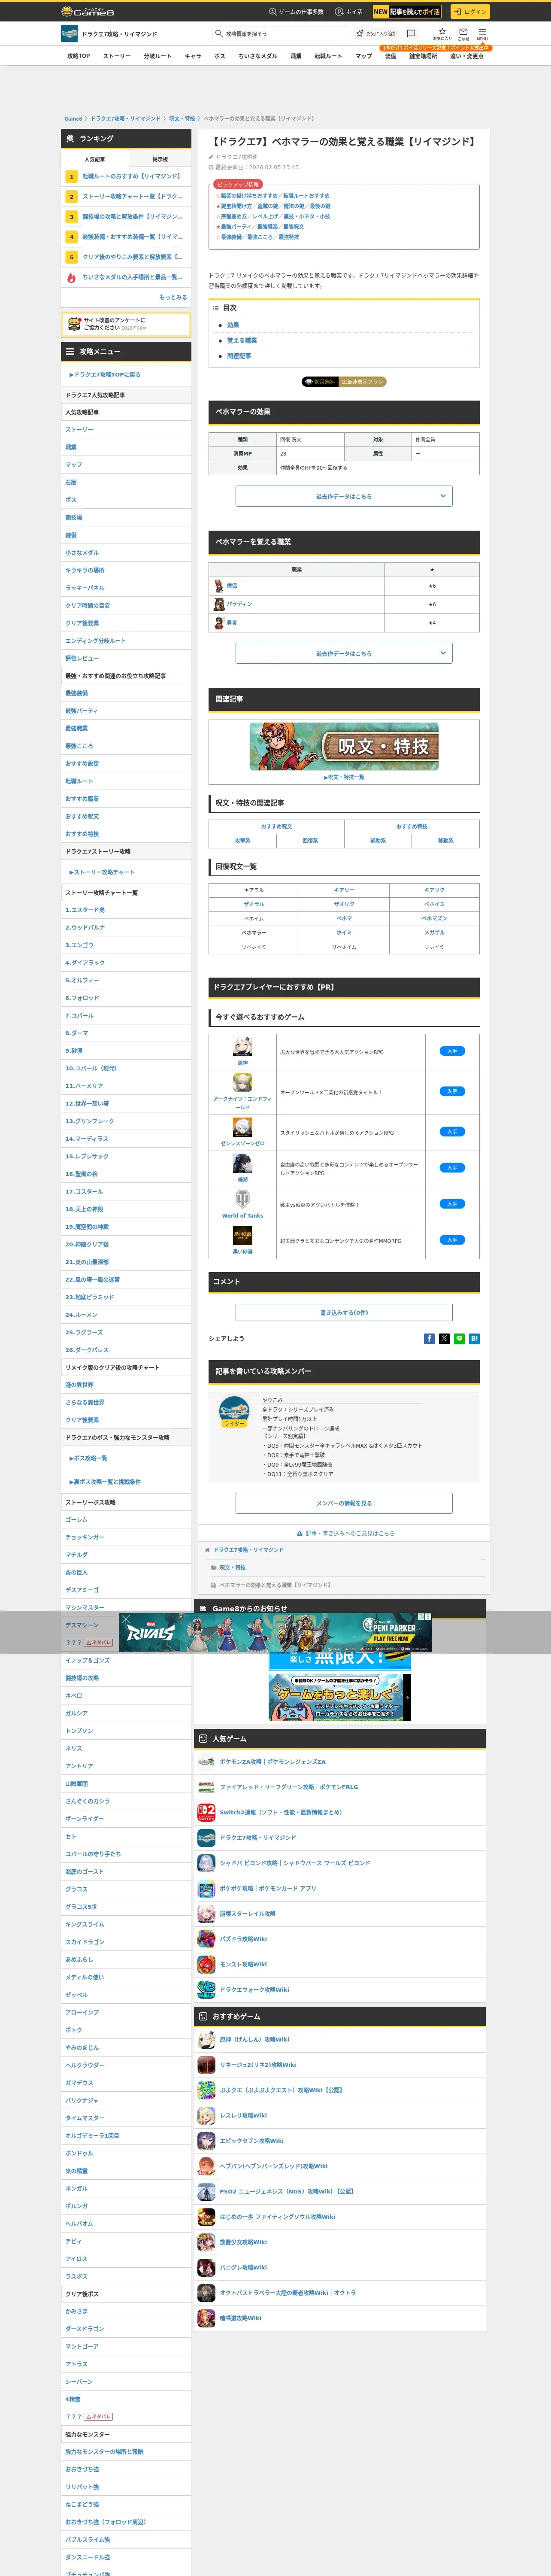Click the 原神 game icon in recommendations

click(x=242, y=1047)
